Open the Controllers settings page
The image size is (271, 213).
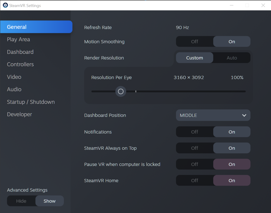click(20, 64)
